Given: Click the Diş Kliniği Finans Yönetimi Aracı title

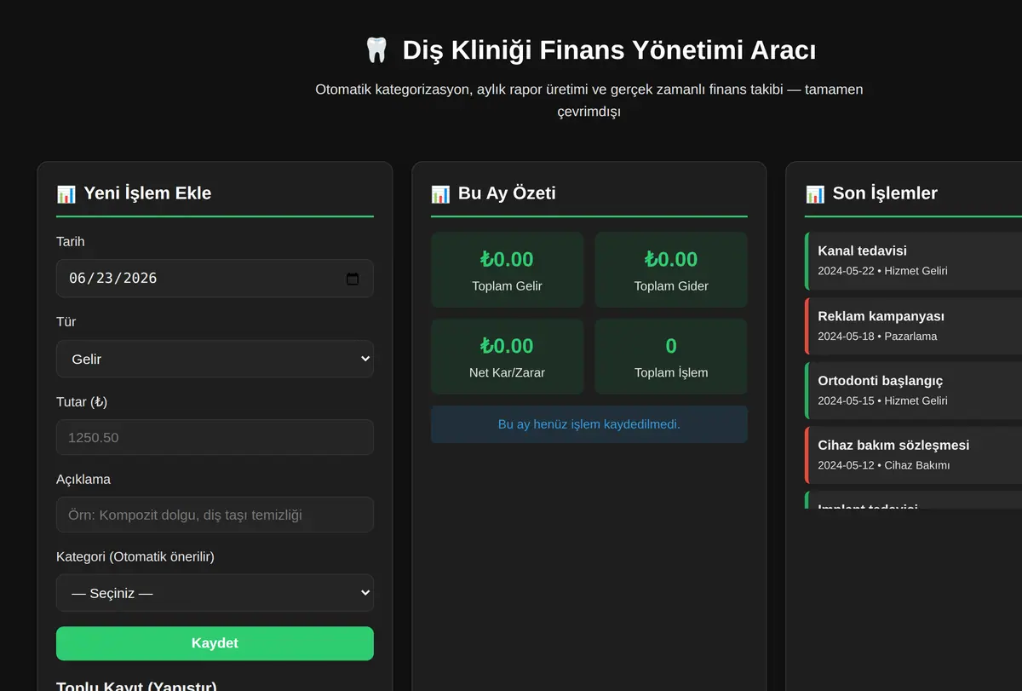Looking at the screenshot, I should click(x=609, y=50).
